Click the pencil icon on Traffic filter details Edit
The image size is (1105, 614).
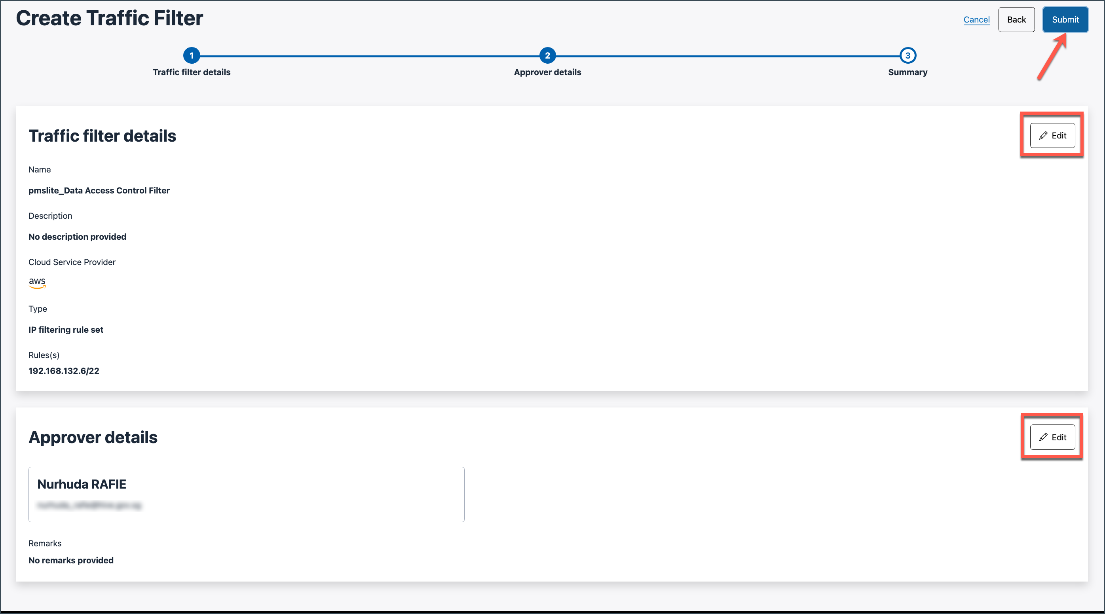coord(1042,135)
